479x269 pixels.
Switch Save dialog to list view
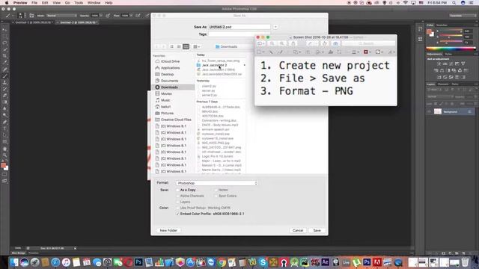(x=179, y=46)
